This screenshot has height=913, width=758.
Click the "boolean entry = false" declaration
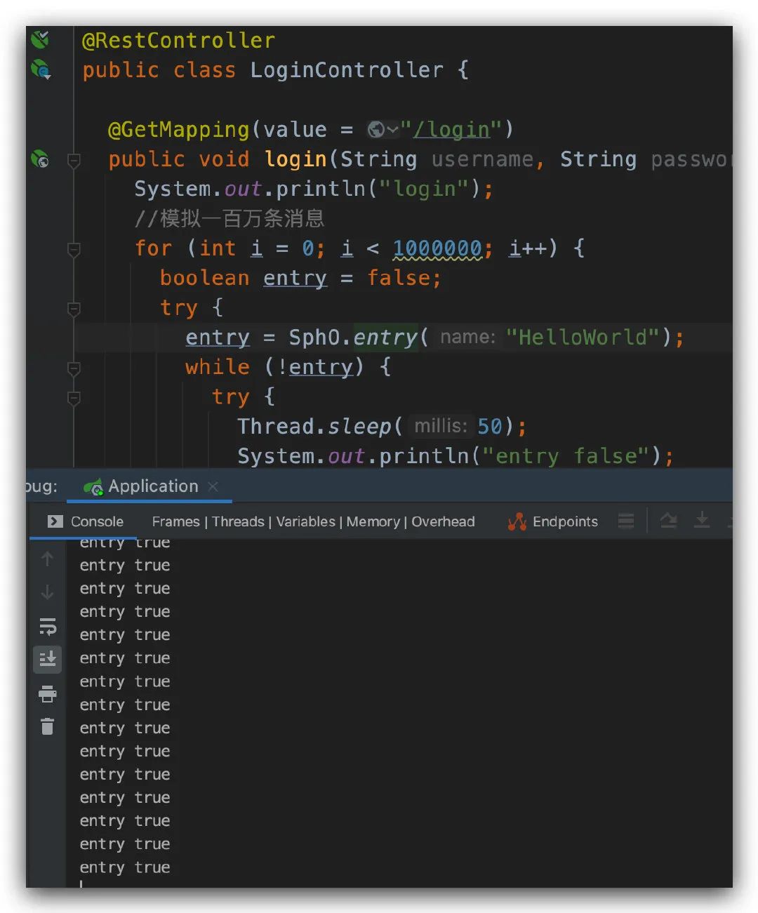point(300,278)
